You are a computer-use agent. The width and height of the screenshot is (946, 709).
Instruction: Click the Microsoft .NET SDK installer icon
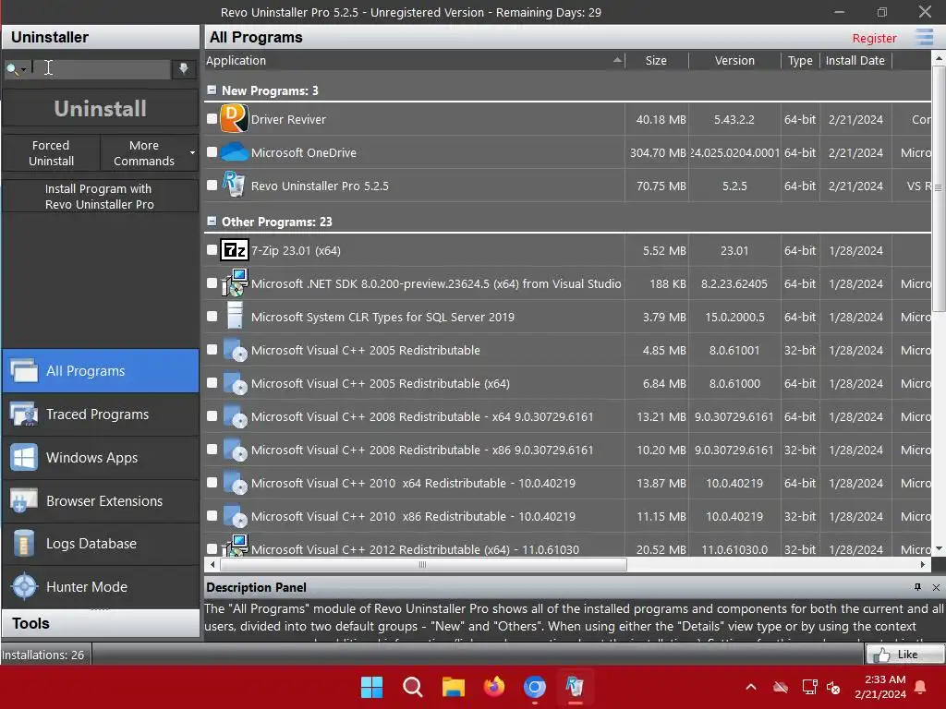click(x=234, y=282)
